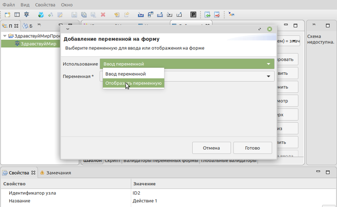The width and height of the screenshot is (337, 207).
Task: Collapse the ЗдравствуйМирПроект tree node
Action: [5, 36]
